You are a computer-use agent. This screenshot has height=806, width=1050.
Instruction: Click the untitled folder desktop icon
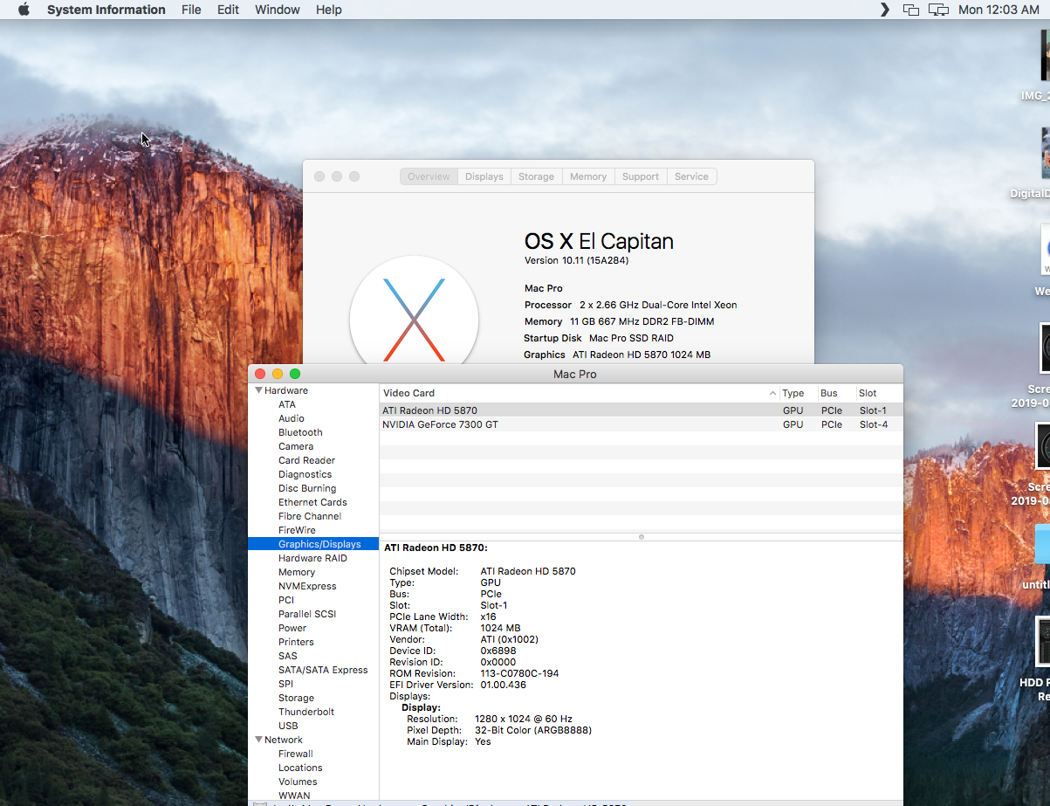click(x=1042, y=543)
